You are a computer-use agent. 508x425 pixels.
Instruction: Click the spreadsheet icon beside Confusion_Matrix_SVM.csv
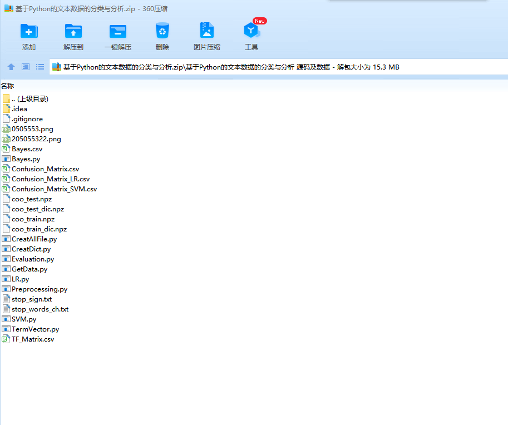coord(6,189)
